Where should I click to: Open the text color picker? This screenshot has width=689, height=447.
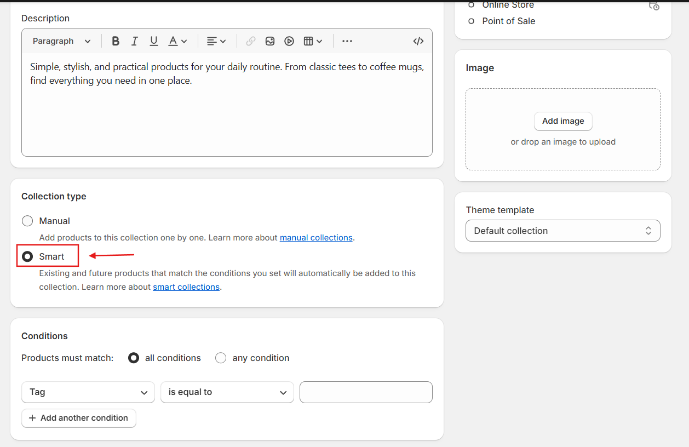point(177,41)
